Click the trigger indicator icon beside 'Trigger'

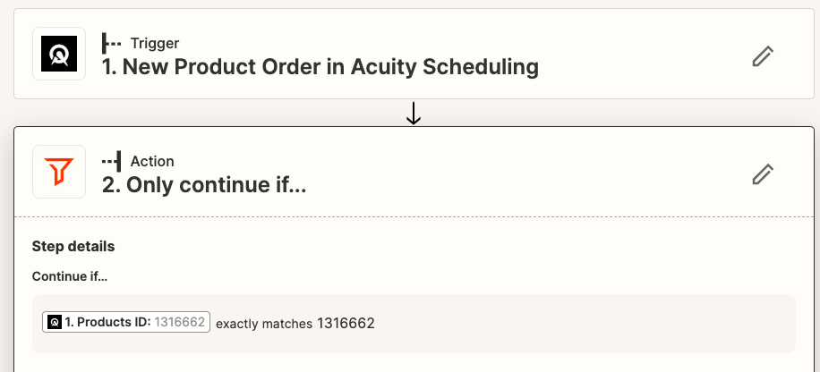tap(111, 43)
